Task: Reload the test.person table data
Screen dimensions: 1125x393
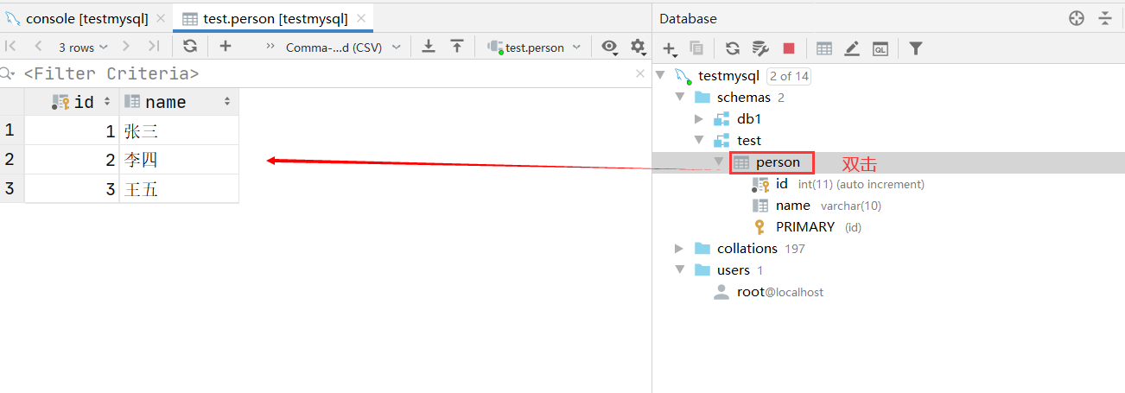Action: coord(190,47)
